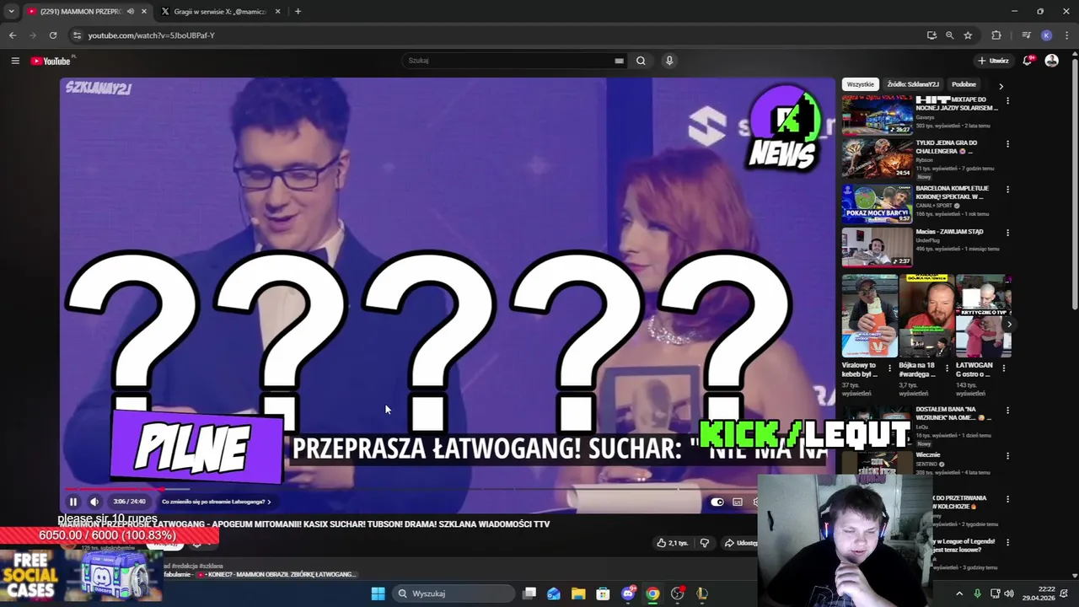Viewport: 1079px width, 607px height.
Task: Open the BARCELONA 'POKAZ MOCY BARCY' thumbnail
Action: pyautogui.click(x=877, y=203)
